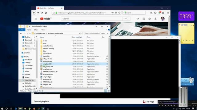Open YouTube account avatar menu
Viewport: 197px width, 110px height.
(x=163, y=19)
